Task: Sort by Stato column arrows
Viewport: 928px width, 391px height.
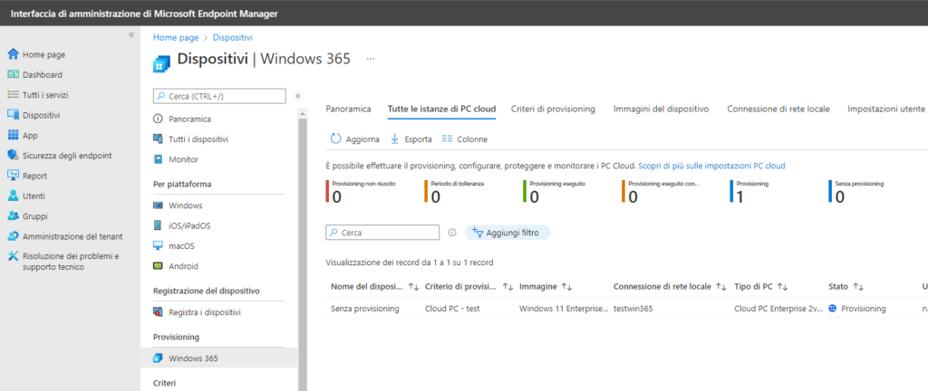Action: [858, 286]
